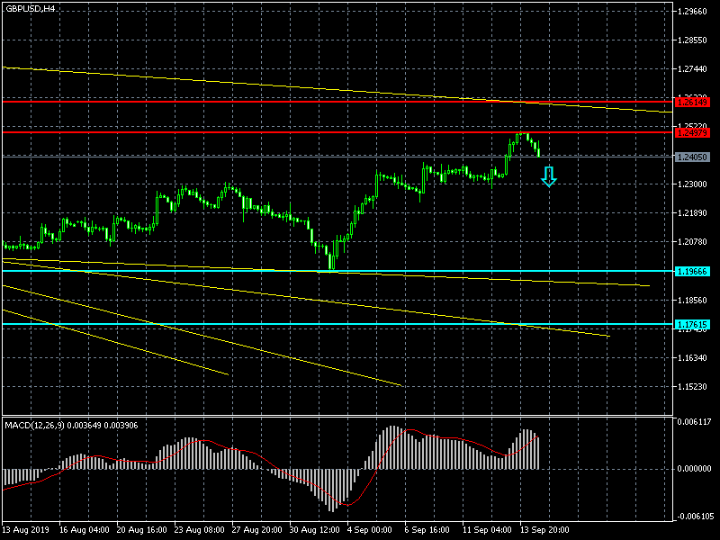This screenshot has width=720, height=540.
Task: Click the 1.27440 price scale value
Action: (x=692, y=69)
